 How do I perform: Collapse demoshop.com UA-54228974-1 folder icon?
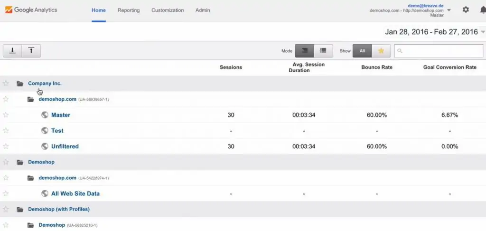click(30, 178)
